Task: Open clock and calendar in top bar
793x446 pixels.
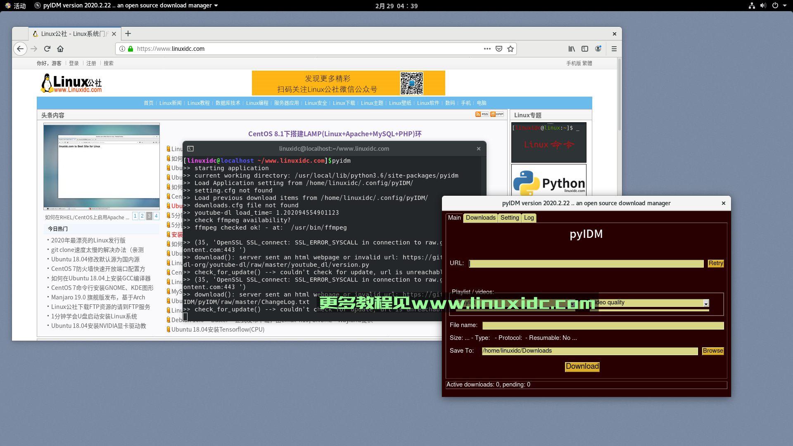Action: pos(396,6)
